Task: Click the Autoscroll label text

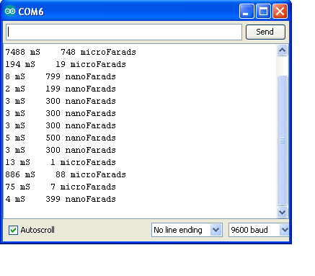Action: click(x=37, y=230)
